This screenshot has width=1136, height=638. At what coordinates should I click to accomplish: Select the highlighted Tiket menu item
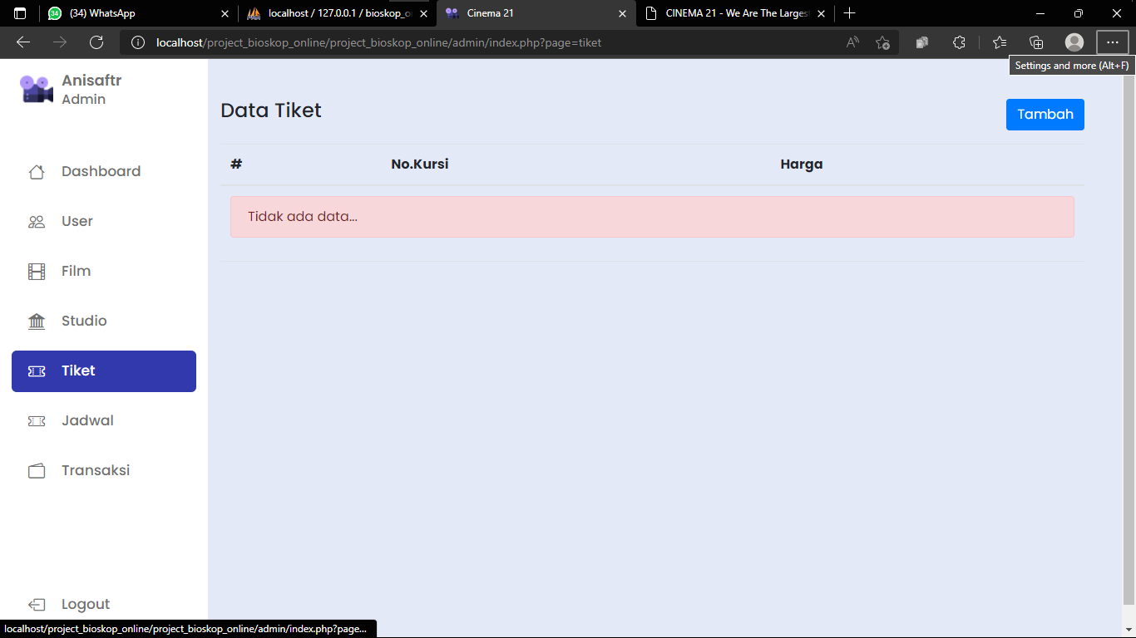(x=104, y=371)
